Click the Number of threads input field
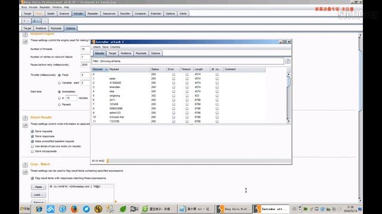Image resolution: width=382 pixels, height=214 pixels. (85, 49)
